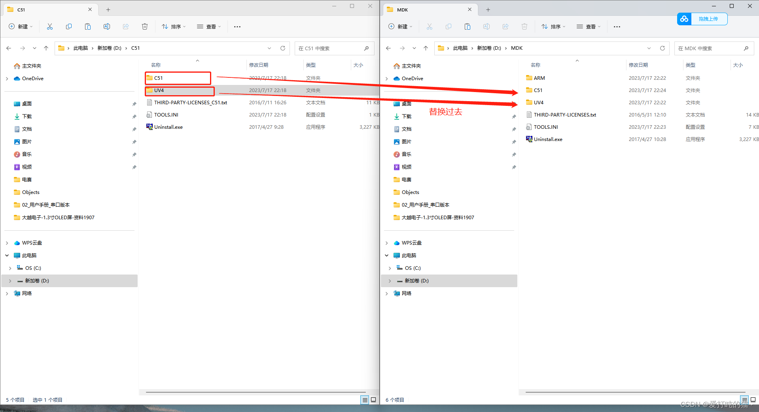Click the share icon in C51 window toolbar
The height and width of the screenshot is (412, 759).
point(126,26)
